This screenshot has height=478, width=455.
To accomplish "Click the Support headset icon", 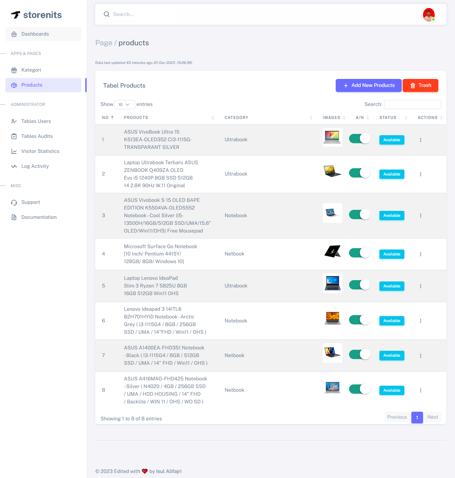I will tap(14, 203).
